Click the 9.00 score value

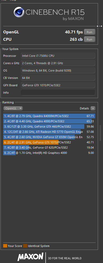(91, 153)
